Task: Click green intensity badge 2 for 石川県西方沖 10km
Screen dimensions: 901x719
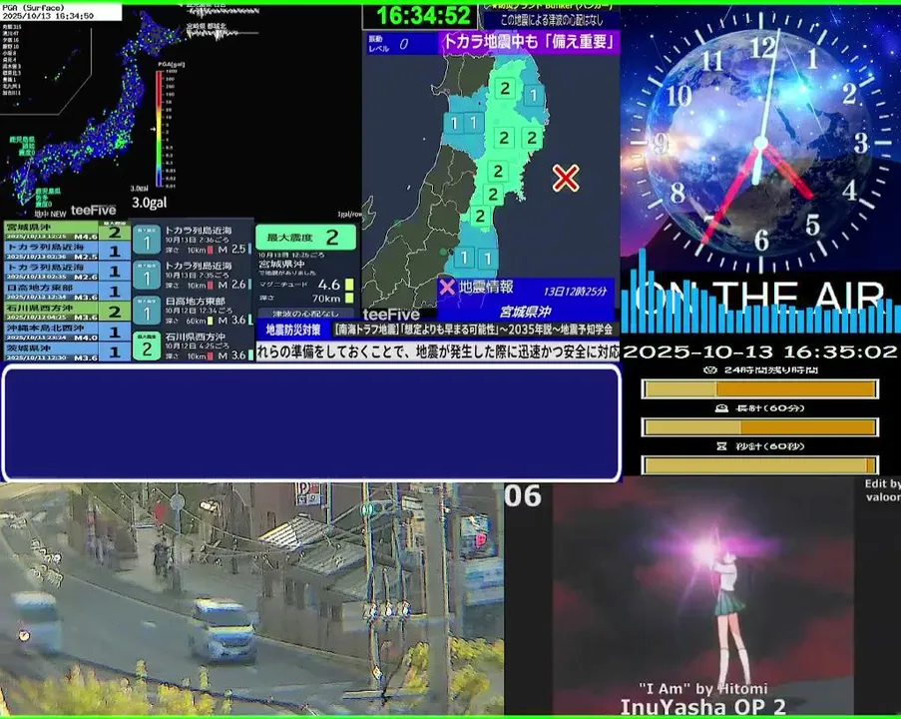Action: point(147,347)
